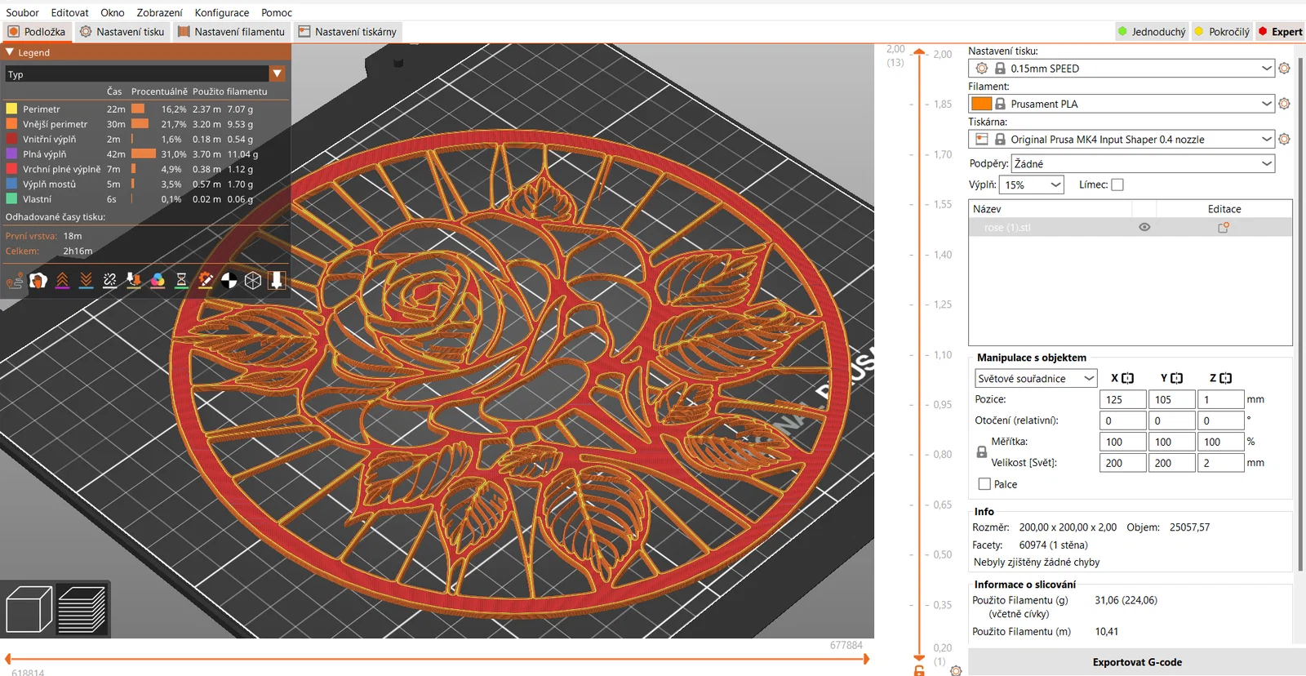
Task: Click the vertical layer slider top thumb
Action: tap(919, 52)
